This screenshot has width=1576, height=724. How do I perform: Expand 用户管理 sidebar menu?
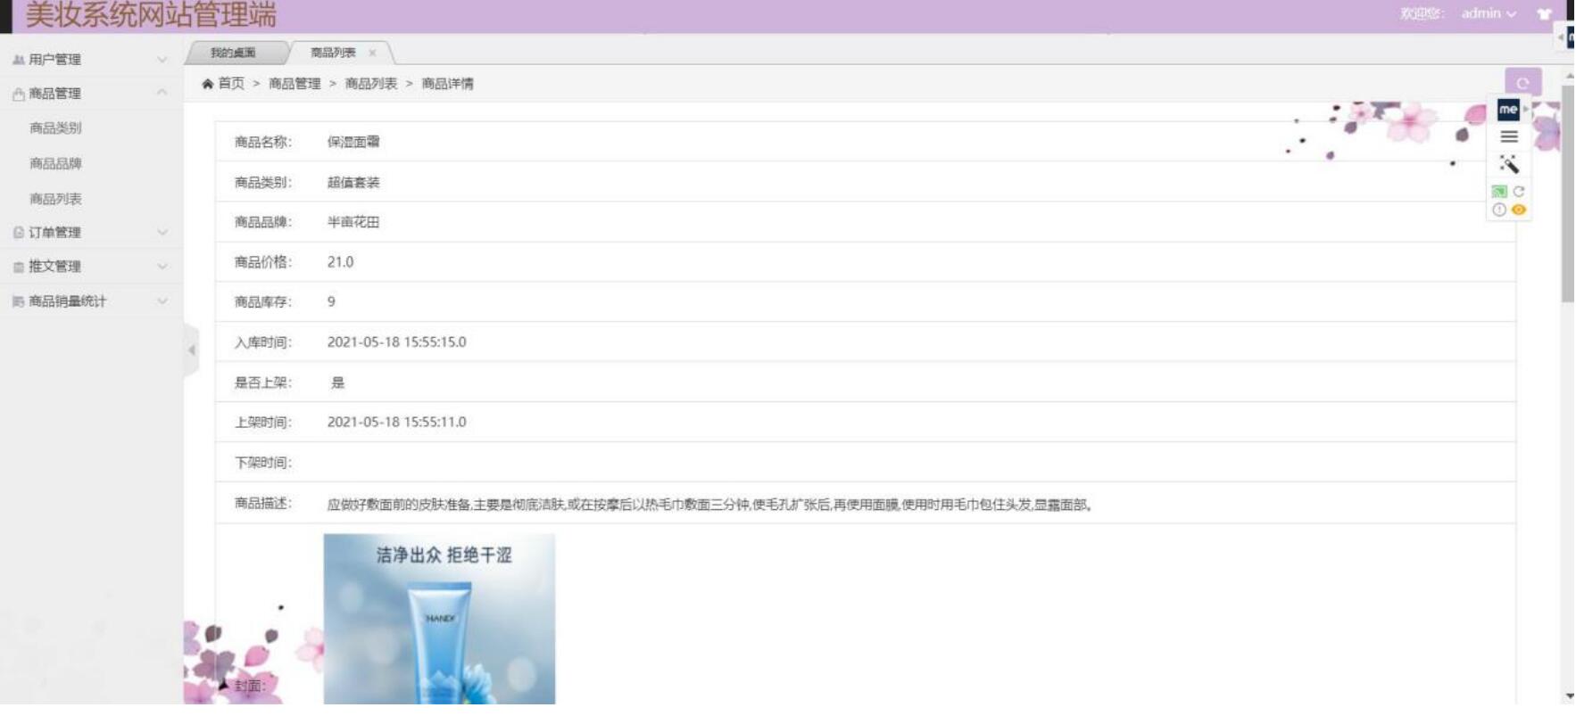pyautogui.click(x=91, y=60)
